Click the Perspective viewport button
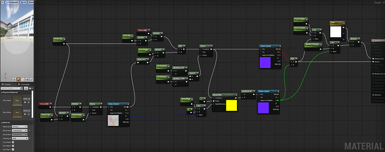 (12, 2)
